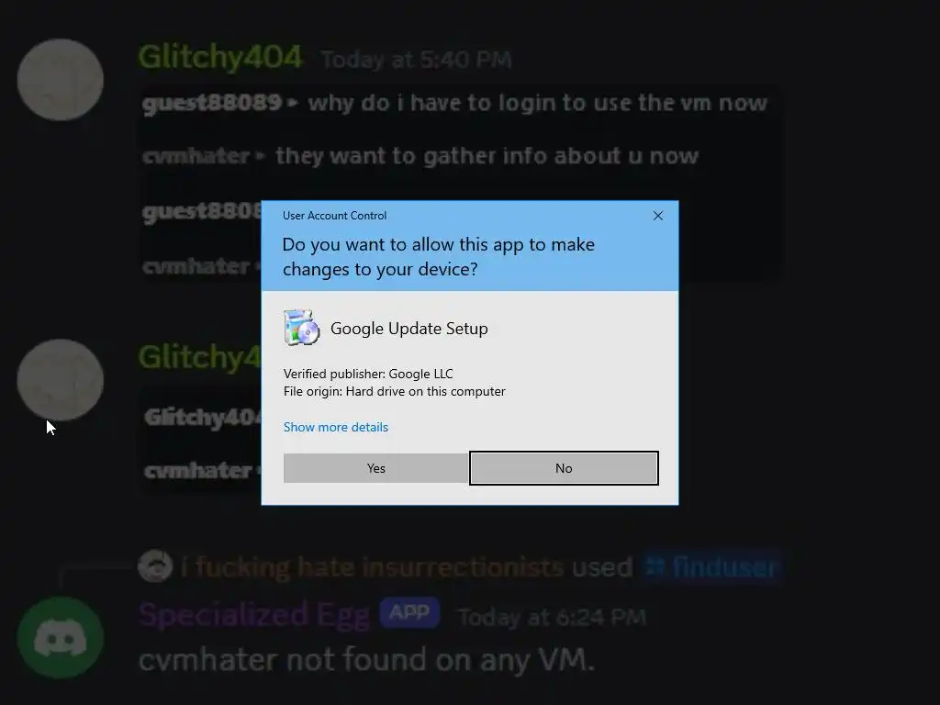940x705 pixels.
Task: Open the Specialized Egg username profile
Action: [254, 614]
